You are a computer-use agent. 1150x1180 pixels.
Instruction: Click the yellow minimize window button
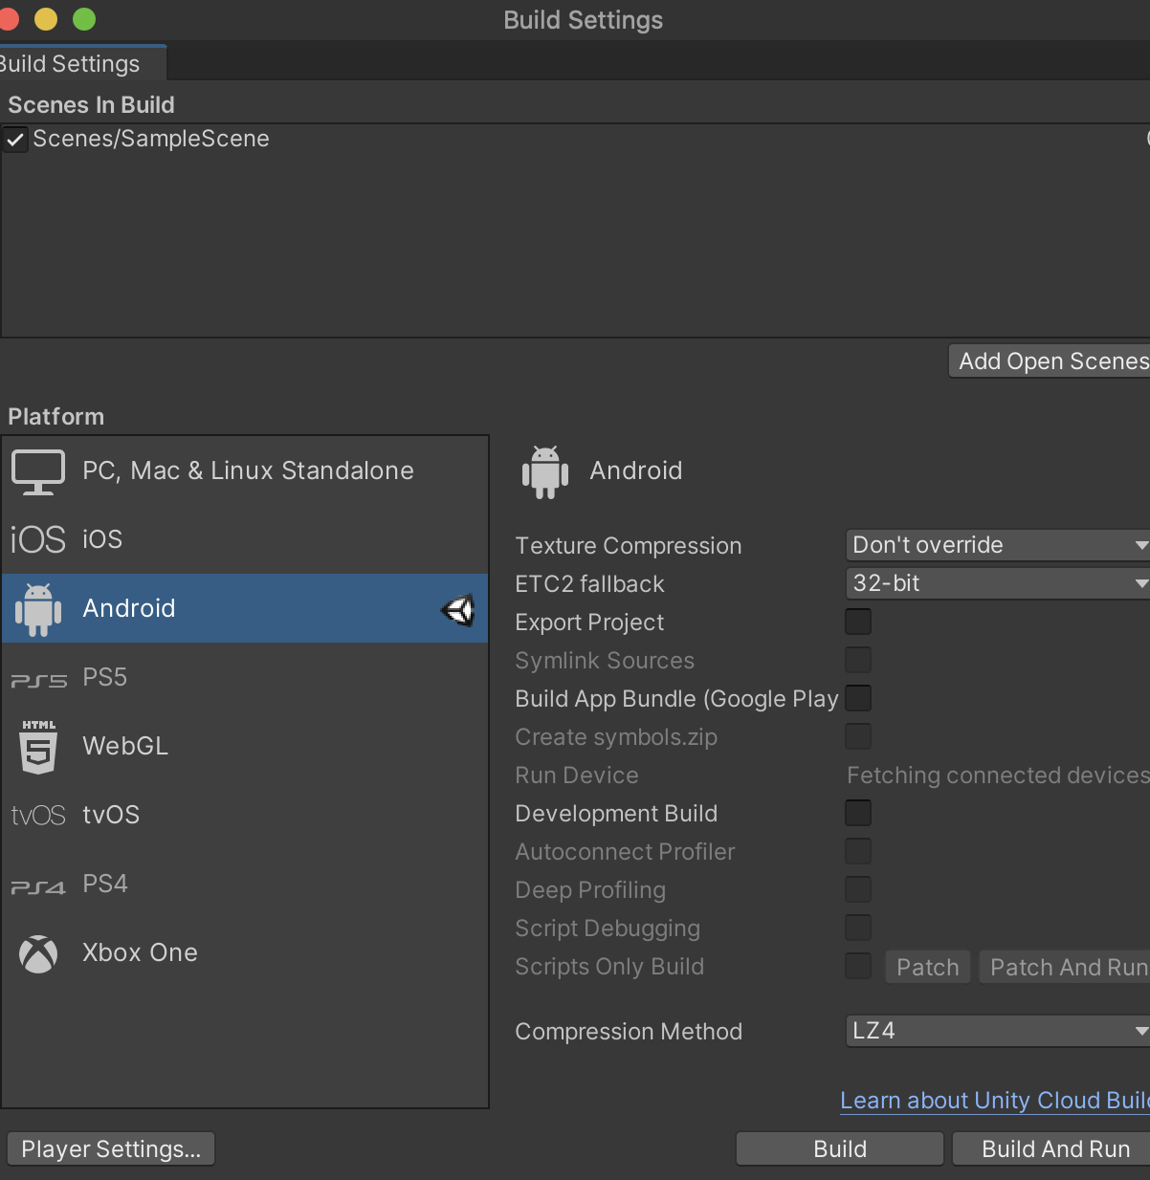pyautogui.click(x=45, y=19)
